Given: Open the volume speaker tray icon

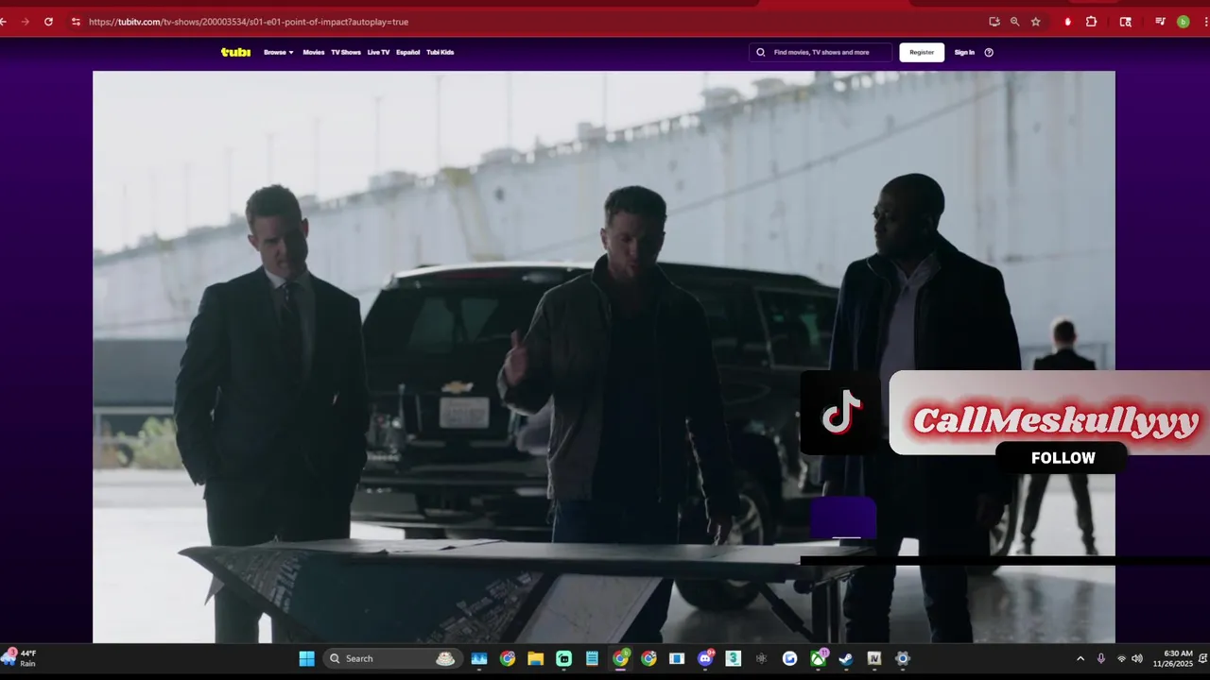Looking at the screenshot, I should click(1137, 658).
